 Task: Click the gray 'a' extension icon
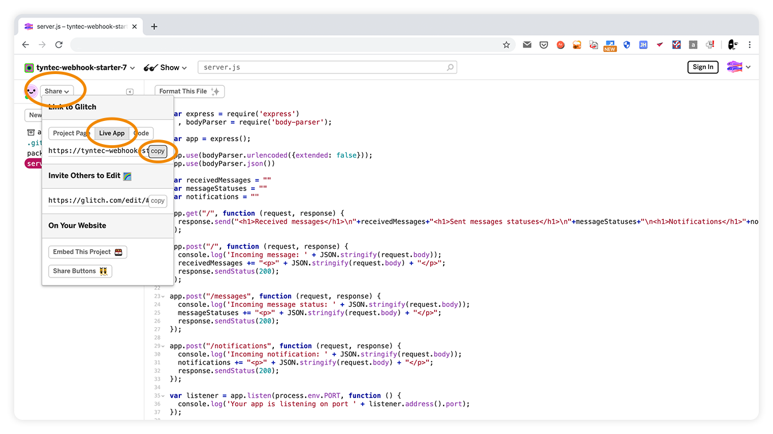(693, 45)
